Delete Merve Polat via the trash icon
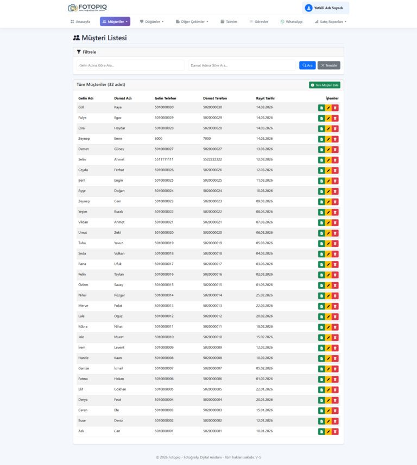Image resolution: width=417 pixels, height=465 pixels. point(335,306)
